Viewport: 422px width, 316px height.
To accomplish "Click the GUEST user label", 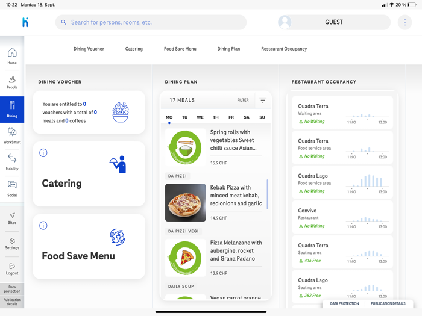I will (x=334, y=22).
